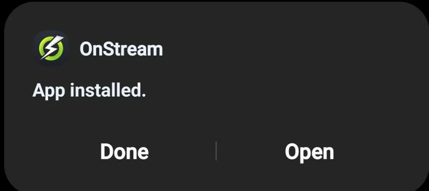Tap Done to close the install dialog

point(124,151)
